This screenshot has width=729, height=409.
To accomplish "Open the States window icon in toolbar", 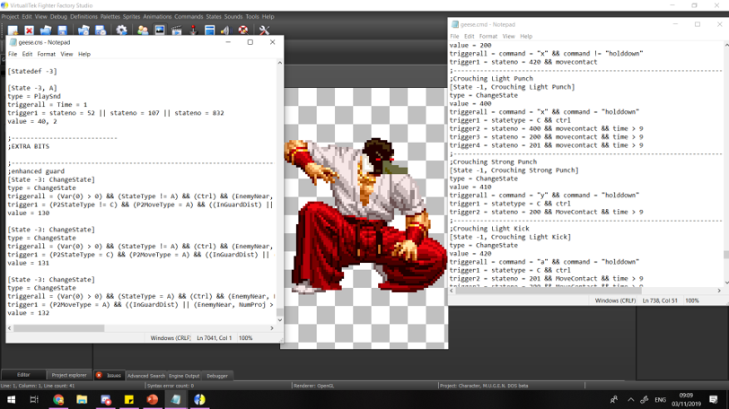I will (210, 30).
